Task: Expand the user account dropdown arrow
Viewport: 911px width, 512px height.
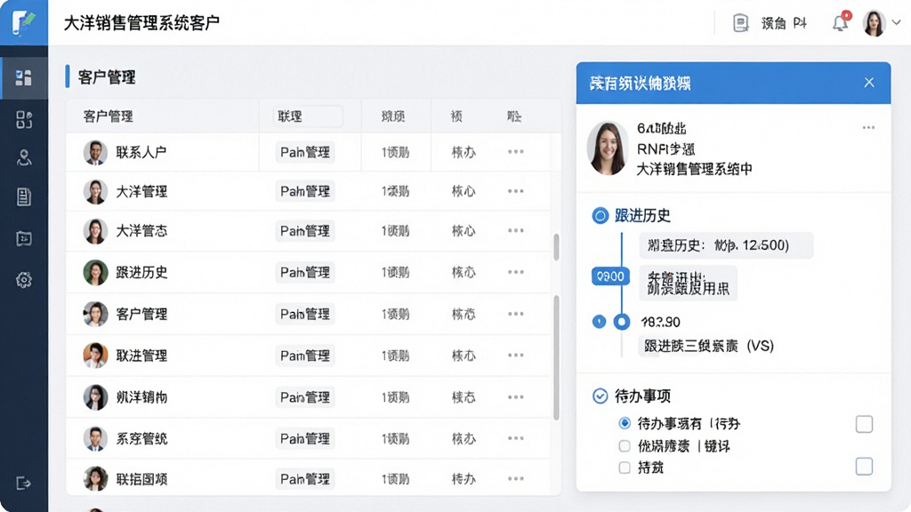Action: point(897,22)
